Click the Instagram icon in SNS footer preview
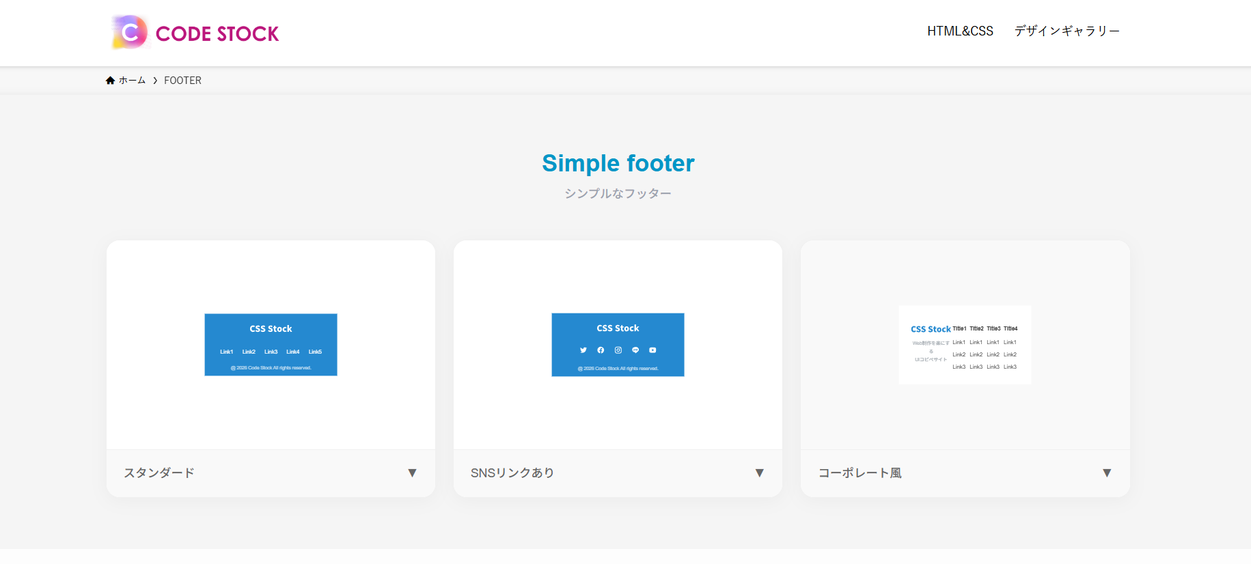Screen dimensions: 1251x564 click(x=618, y=350)
